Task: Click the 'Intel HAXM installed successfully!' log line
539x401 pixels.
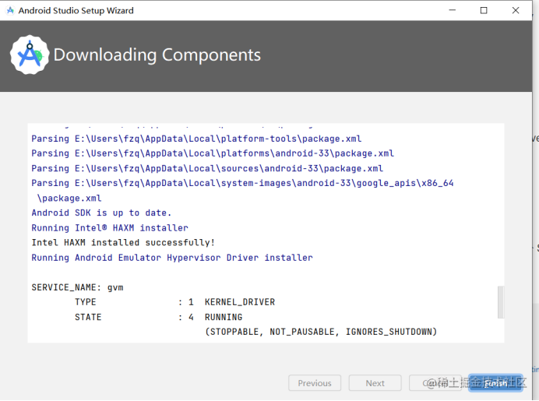Action: coord(123,243)
